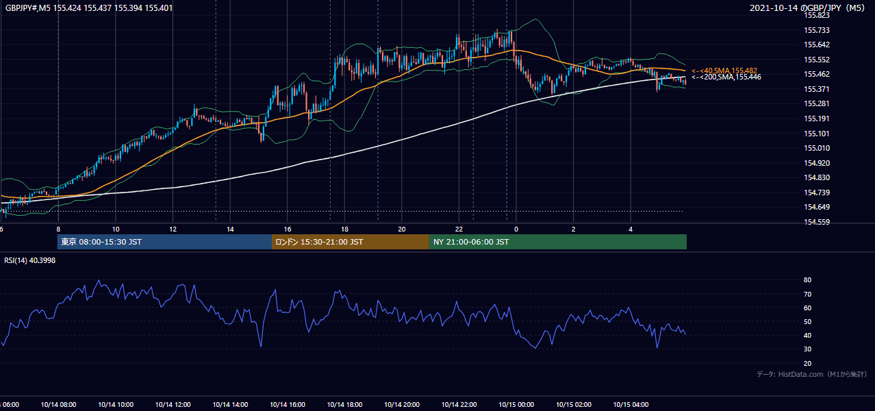
Task: Click hour label 14 under price chart
Action: pyautogui.click(x=230, y=229)
